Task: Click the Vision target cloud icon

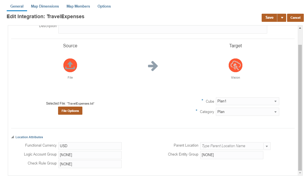Action: click(x=235, y=65)
